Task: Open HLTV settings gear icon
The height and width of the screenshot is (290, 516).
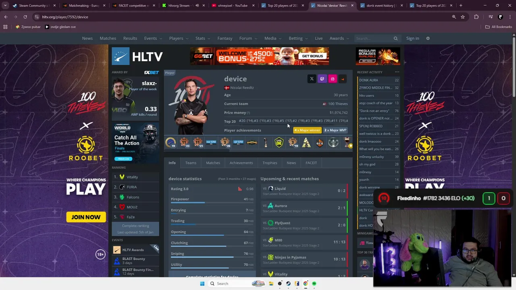Action: 428,38
